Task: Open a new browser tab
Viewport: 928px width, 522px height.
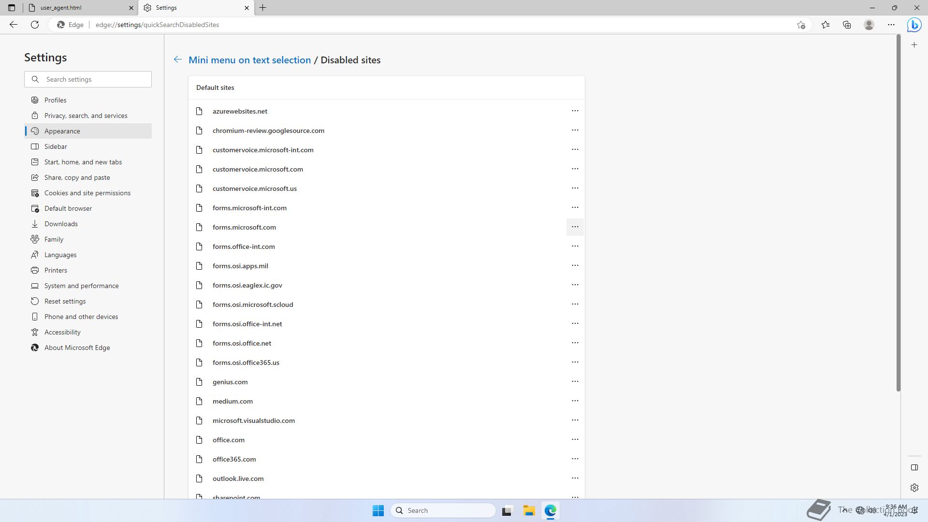Action: (263, 8)
